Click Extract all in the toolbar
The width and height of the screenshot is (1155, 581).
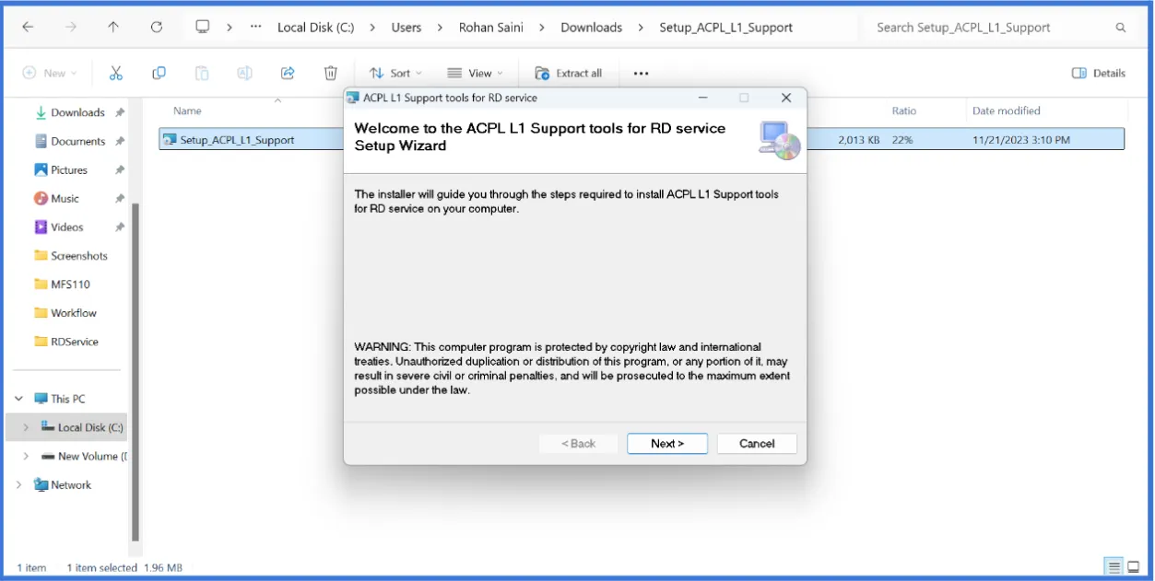[569, 73]
